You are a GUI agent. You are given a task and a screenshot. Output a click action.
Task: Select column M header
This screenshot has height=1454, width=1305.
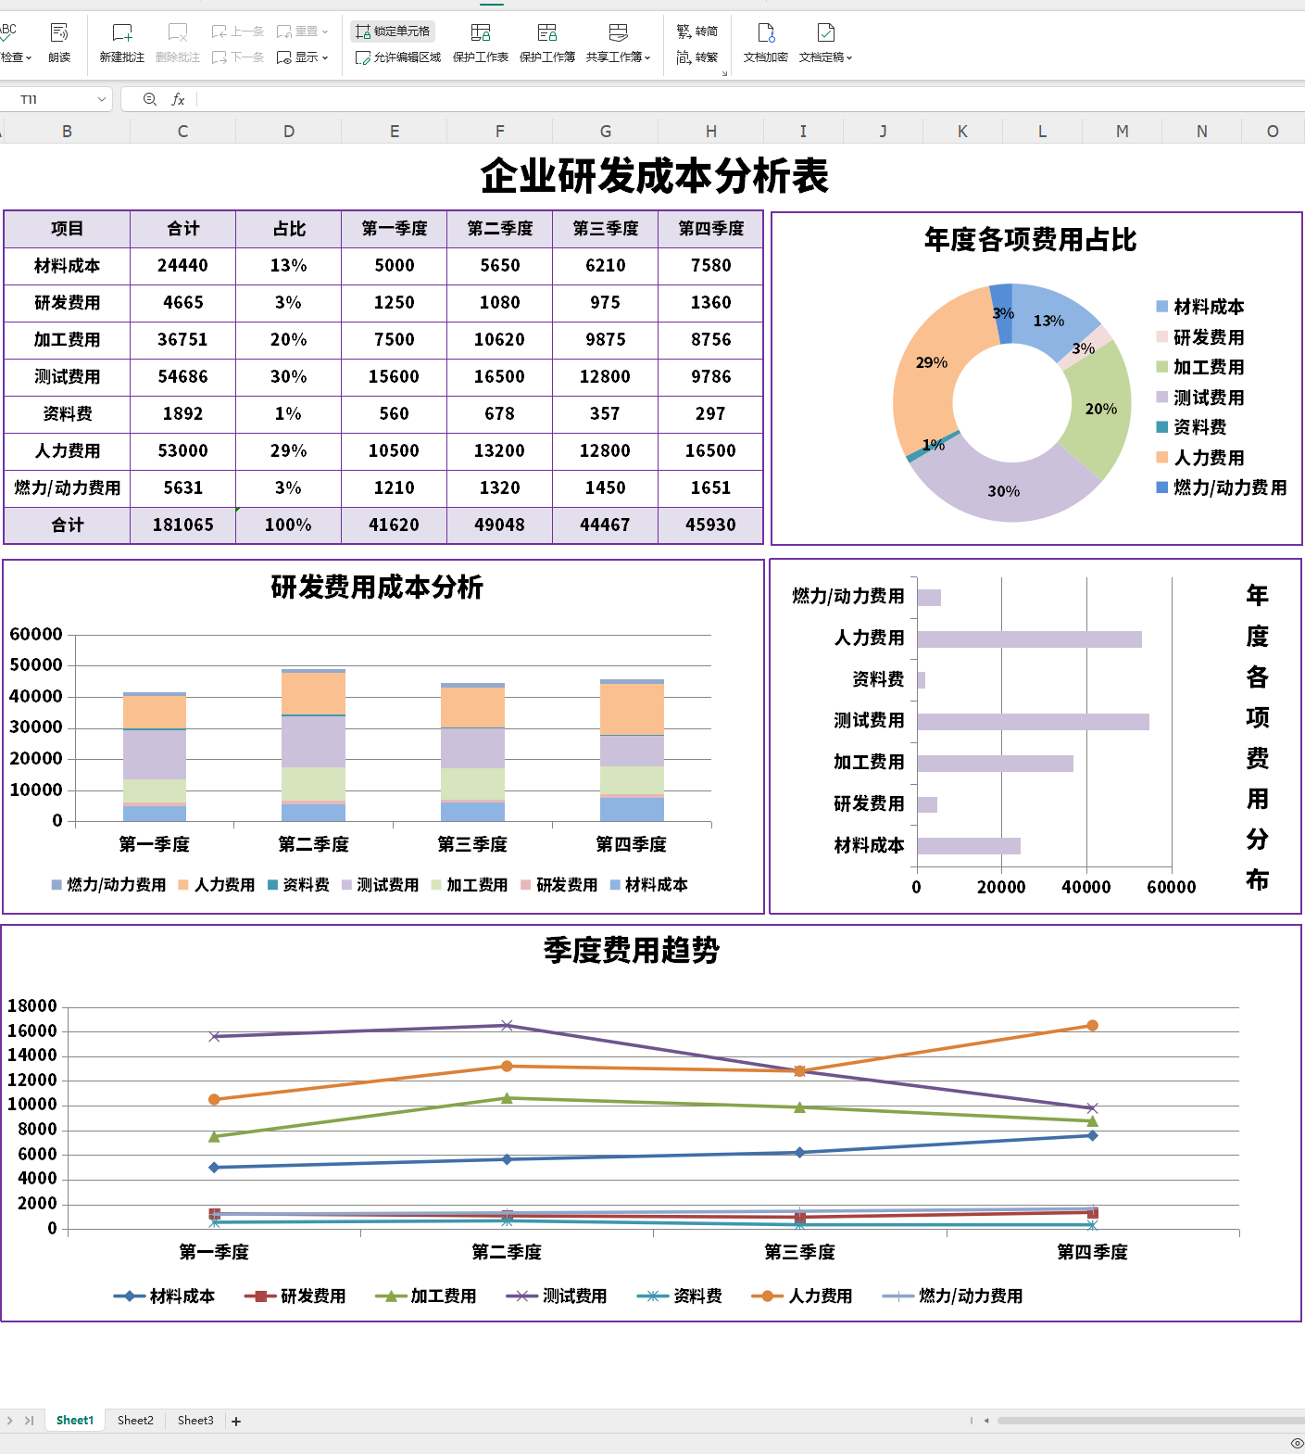(1122, 132)
